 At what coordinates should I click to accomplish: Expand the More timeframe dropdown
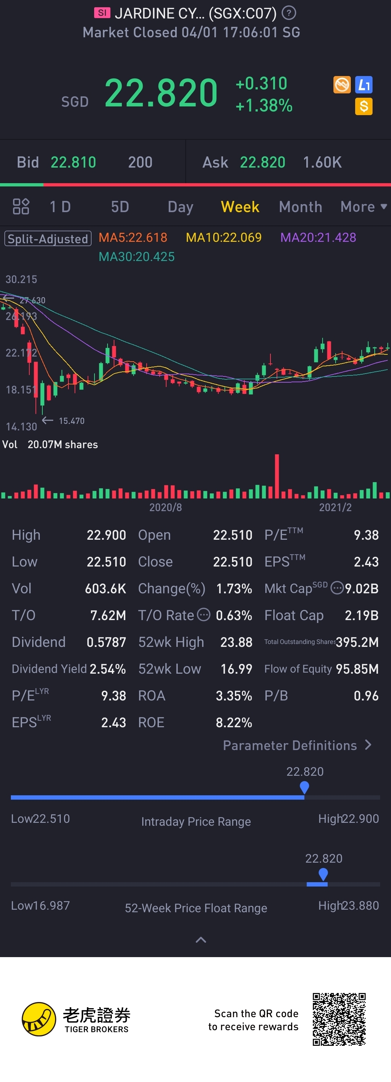tap(364, 207)
